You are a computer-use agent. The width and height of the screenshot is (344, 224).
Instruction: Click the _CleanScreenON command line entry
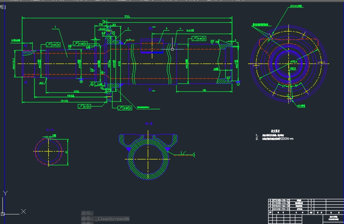105,219
